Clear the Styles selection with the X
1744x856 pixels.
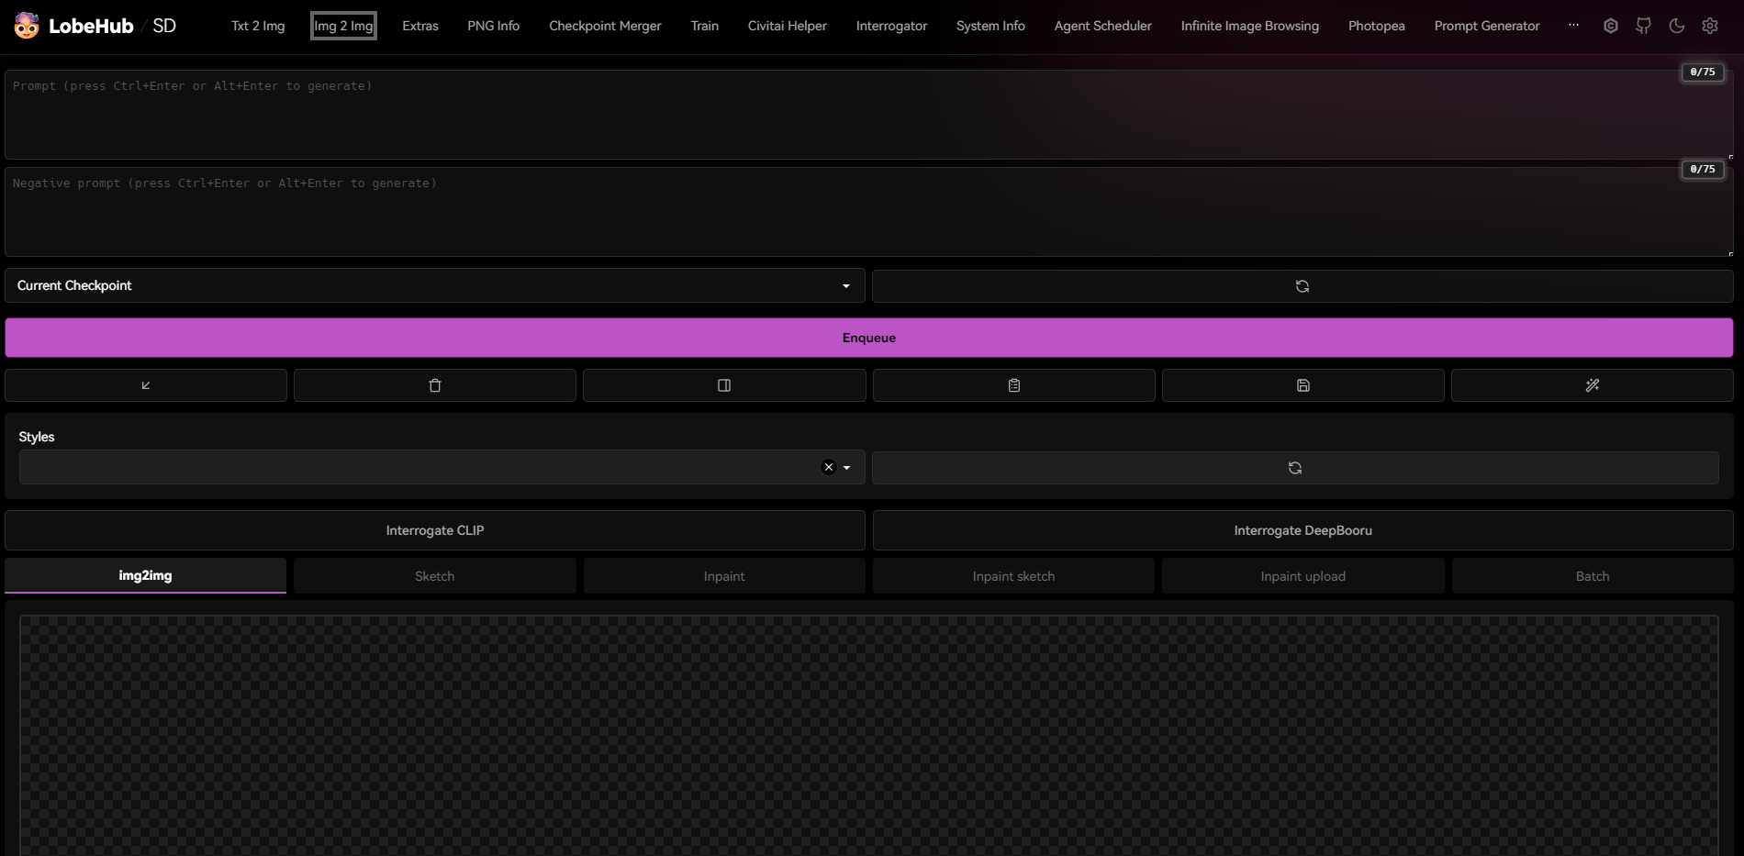pos(827,467)
